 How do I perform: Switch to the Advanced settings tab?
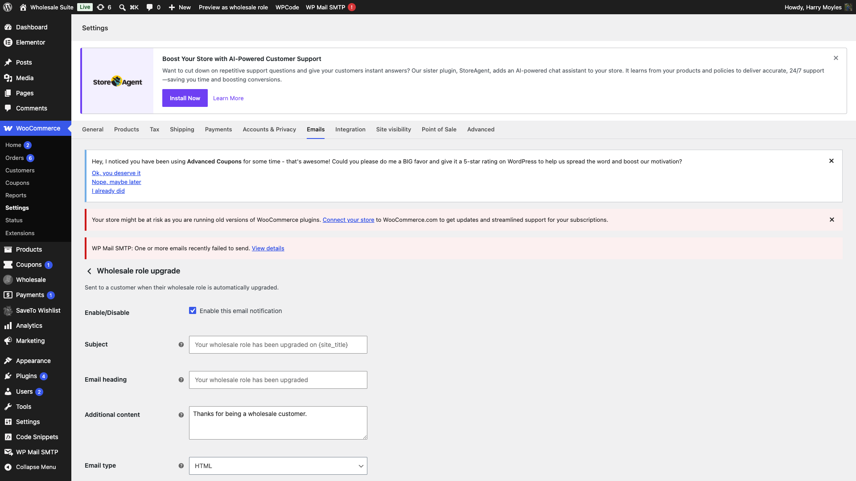pos(481,130)
